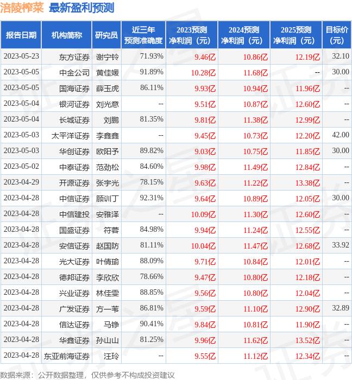The width and height of the screenshot is (352, 380).
Task: Click target price 42.00
Action: (341, 135)
